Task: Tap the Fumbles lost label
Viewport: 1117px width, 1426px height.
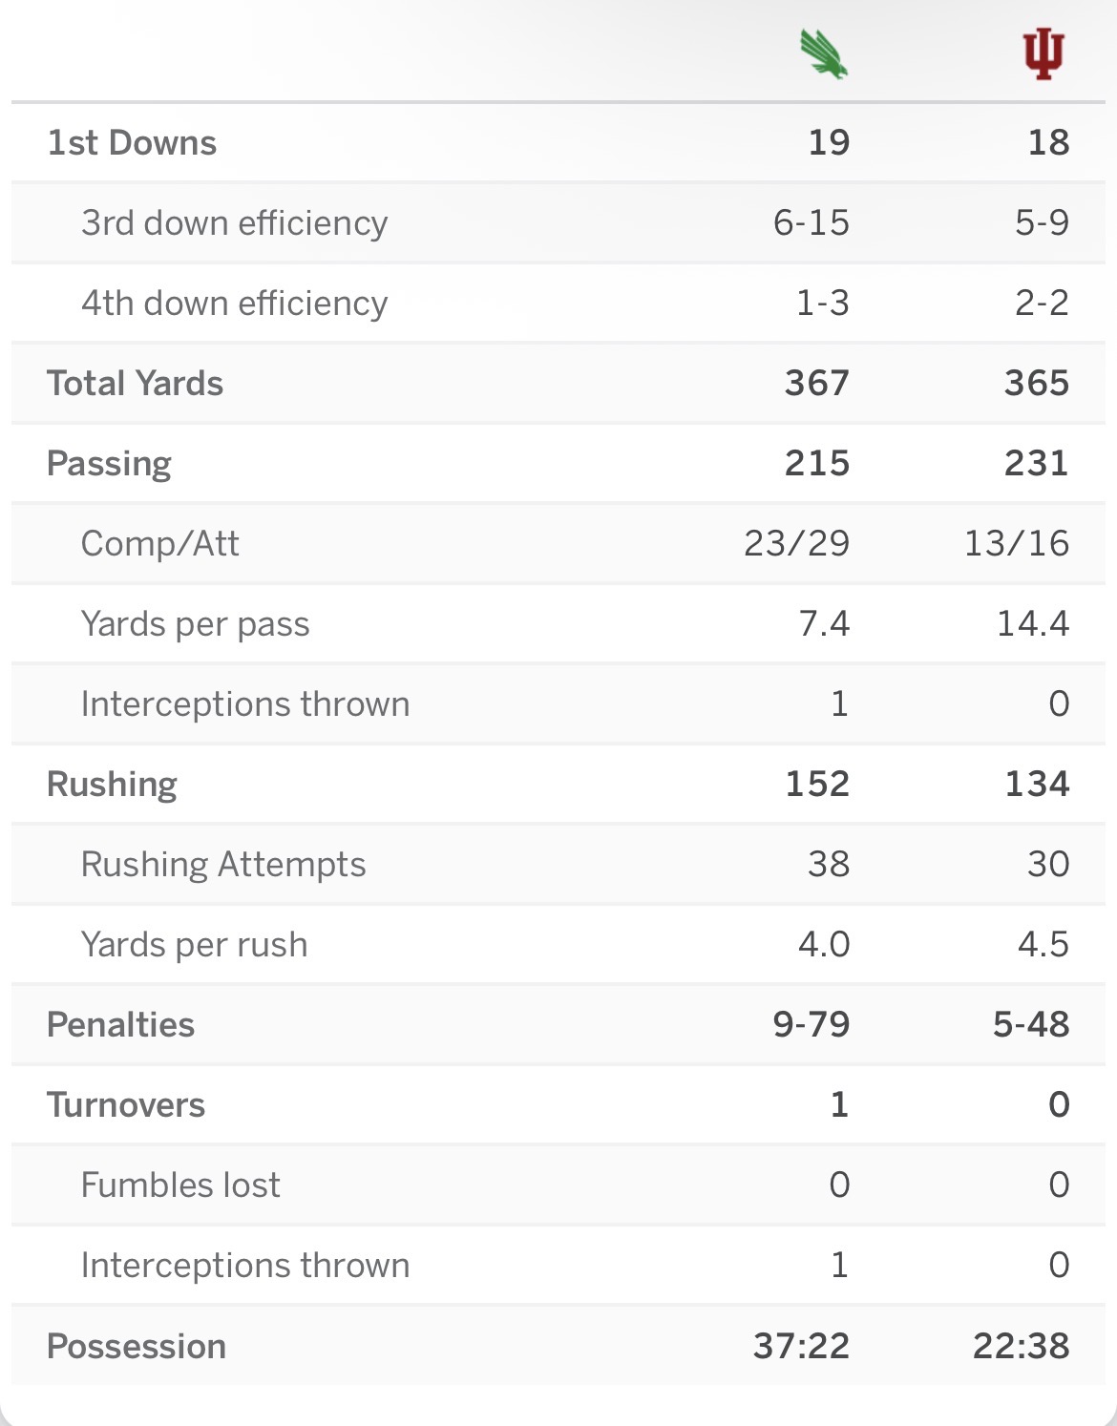Action: point(180,1185)
